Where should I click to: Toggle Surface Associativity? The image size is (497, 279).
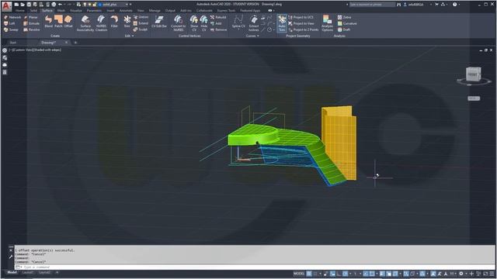(x=85, y=23)
